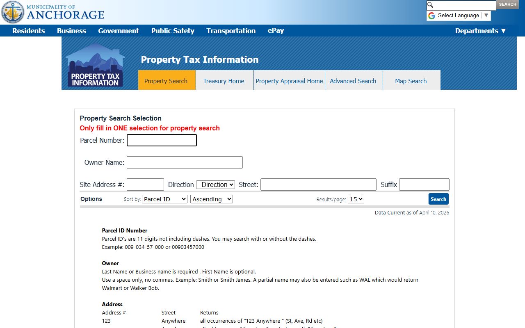Click the blue Search button
The height and width of the screenshot is (328, 525).
[438, 199]
